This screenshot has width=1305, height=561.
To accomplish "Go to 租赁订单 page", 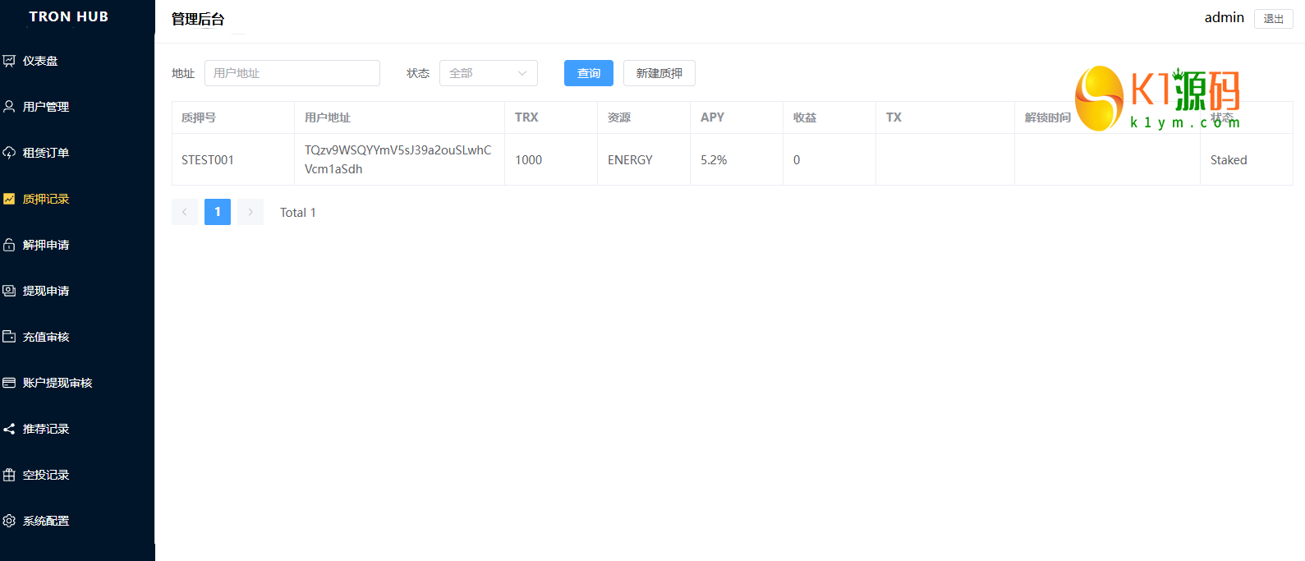I will point(77,153).
